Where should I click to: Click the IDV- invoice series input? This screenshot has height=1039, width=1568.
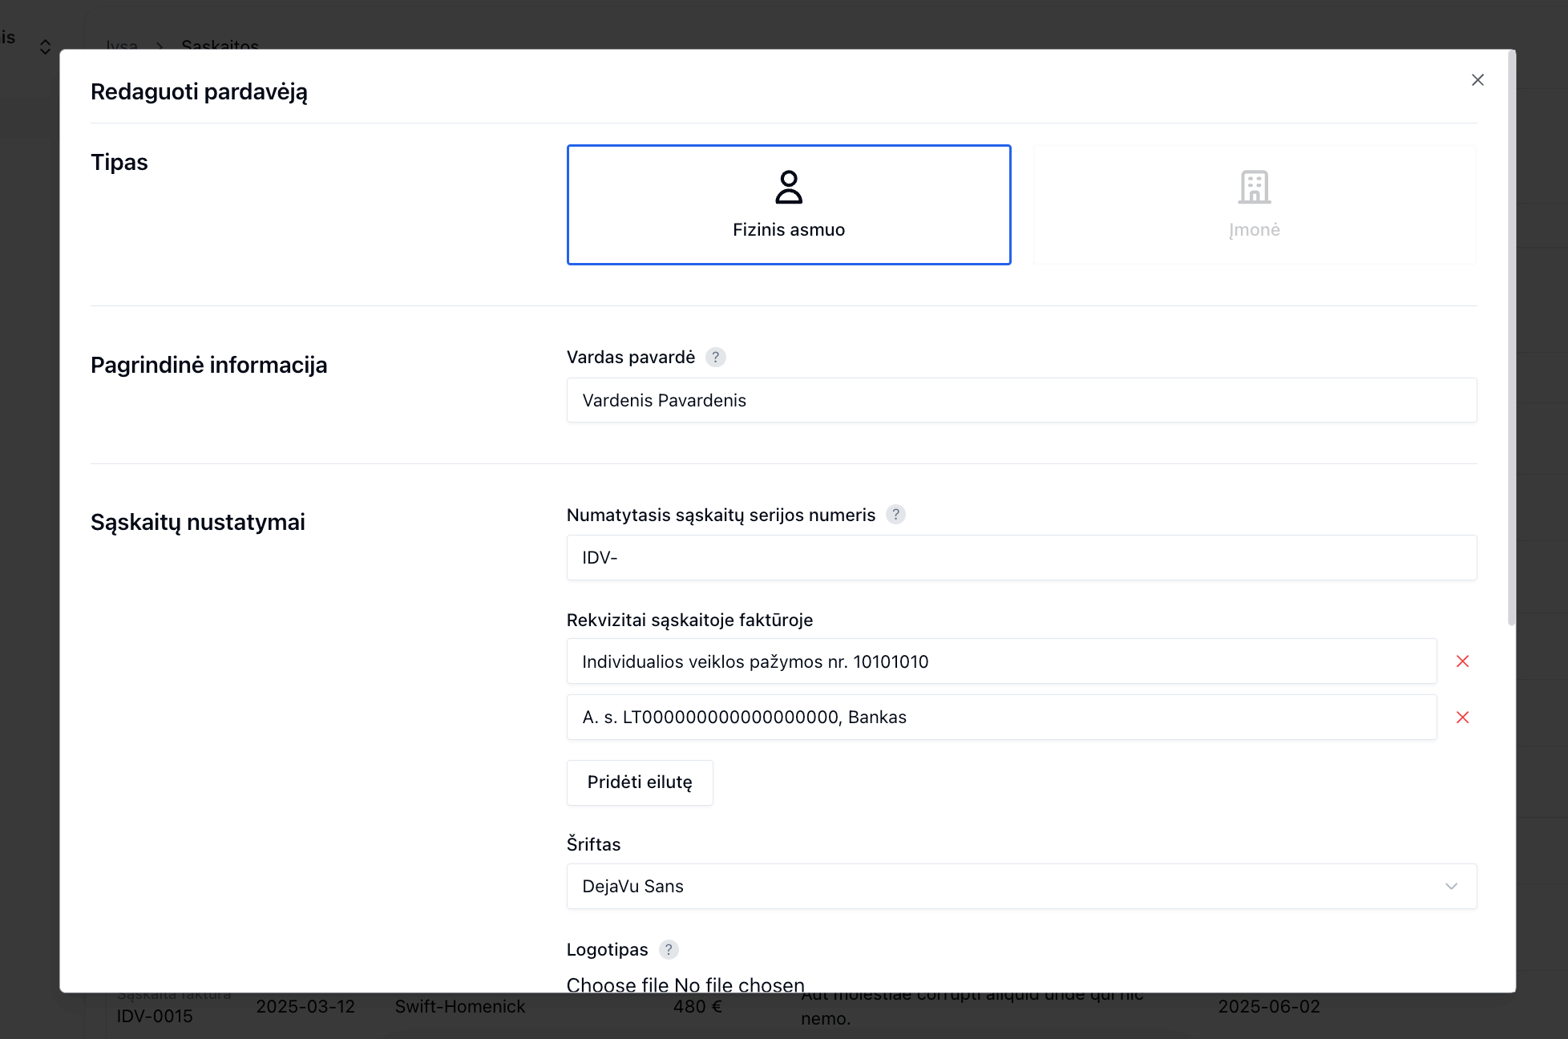click(x=1021, y=558)
